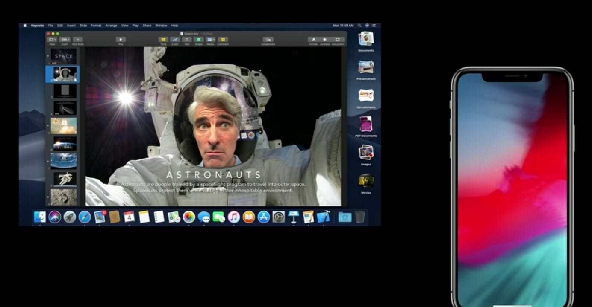
Task: Select the rocket launch slide thumbnail
Action: coord(64,126)
